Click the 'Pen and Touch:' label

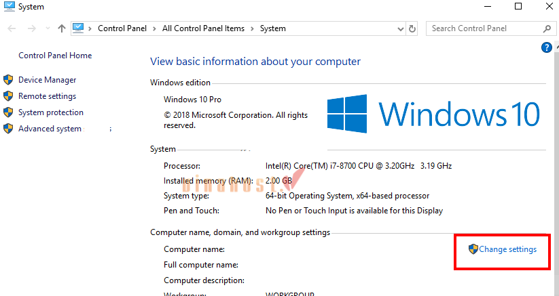[192, 211]
